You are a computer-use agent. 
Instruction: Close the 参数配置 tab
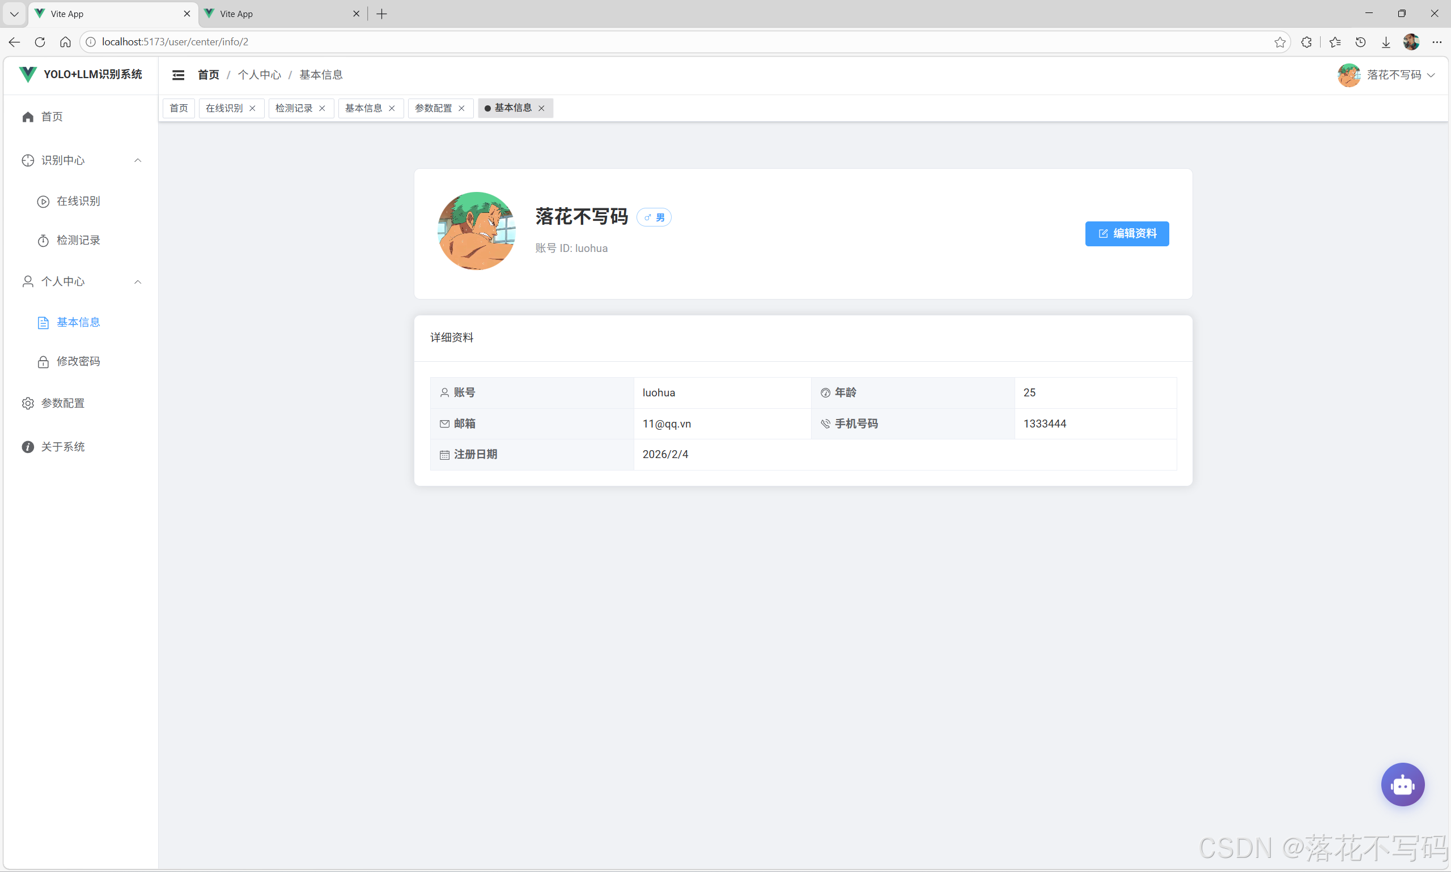point(463,108)
